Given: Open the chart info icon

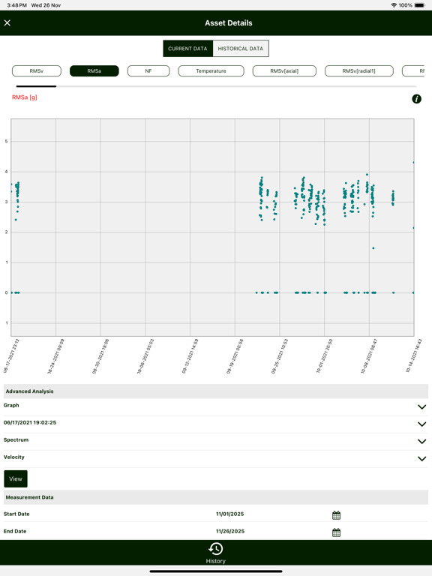Looking at the screenshot, I should tap(416, 99).
